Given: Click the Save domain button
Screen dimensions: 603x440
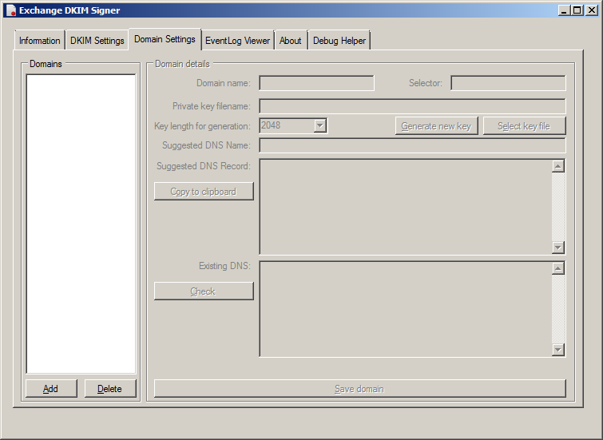Looking at the screenshot, I should [359, 388].
